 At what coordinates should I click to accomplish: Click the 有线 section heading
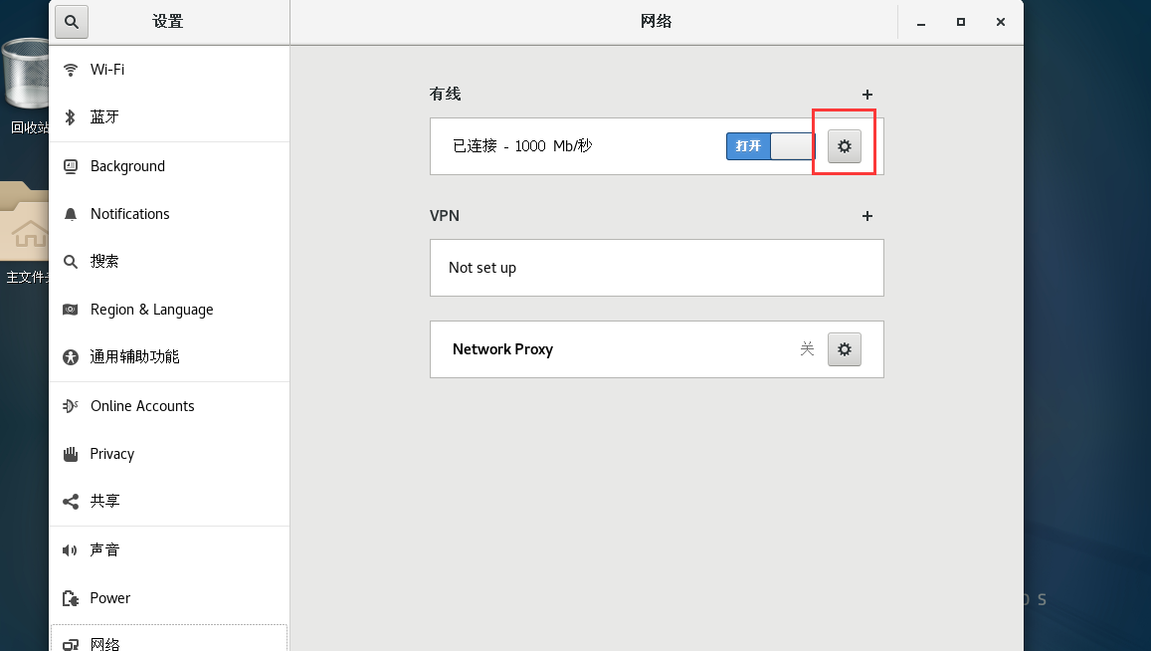445,94
